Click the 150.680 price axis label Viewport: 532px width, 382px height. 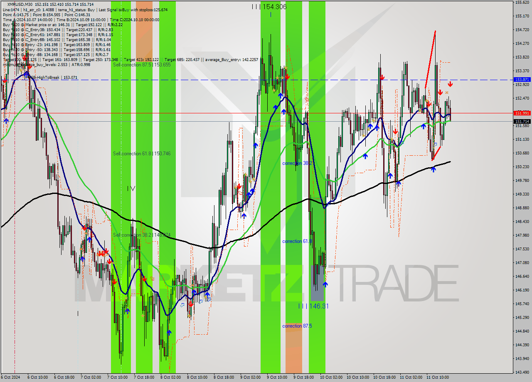click(522, 153)
